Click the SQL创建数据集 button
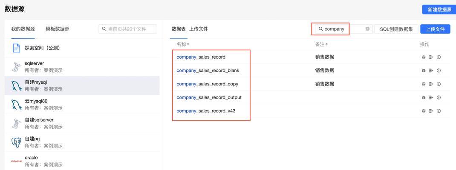Viewport: 456px width, 170px height. [x=396, y=29]
